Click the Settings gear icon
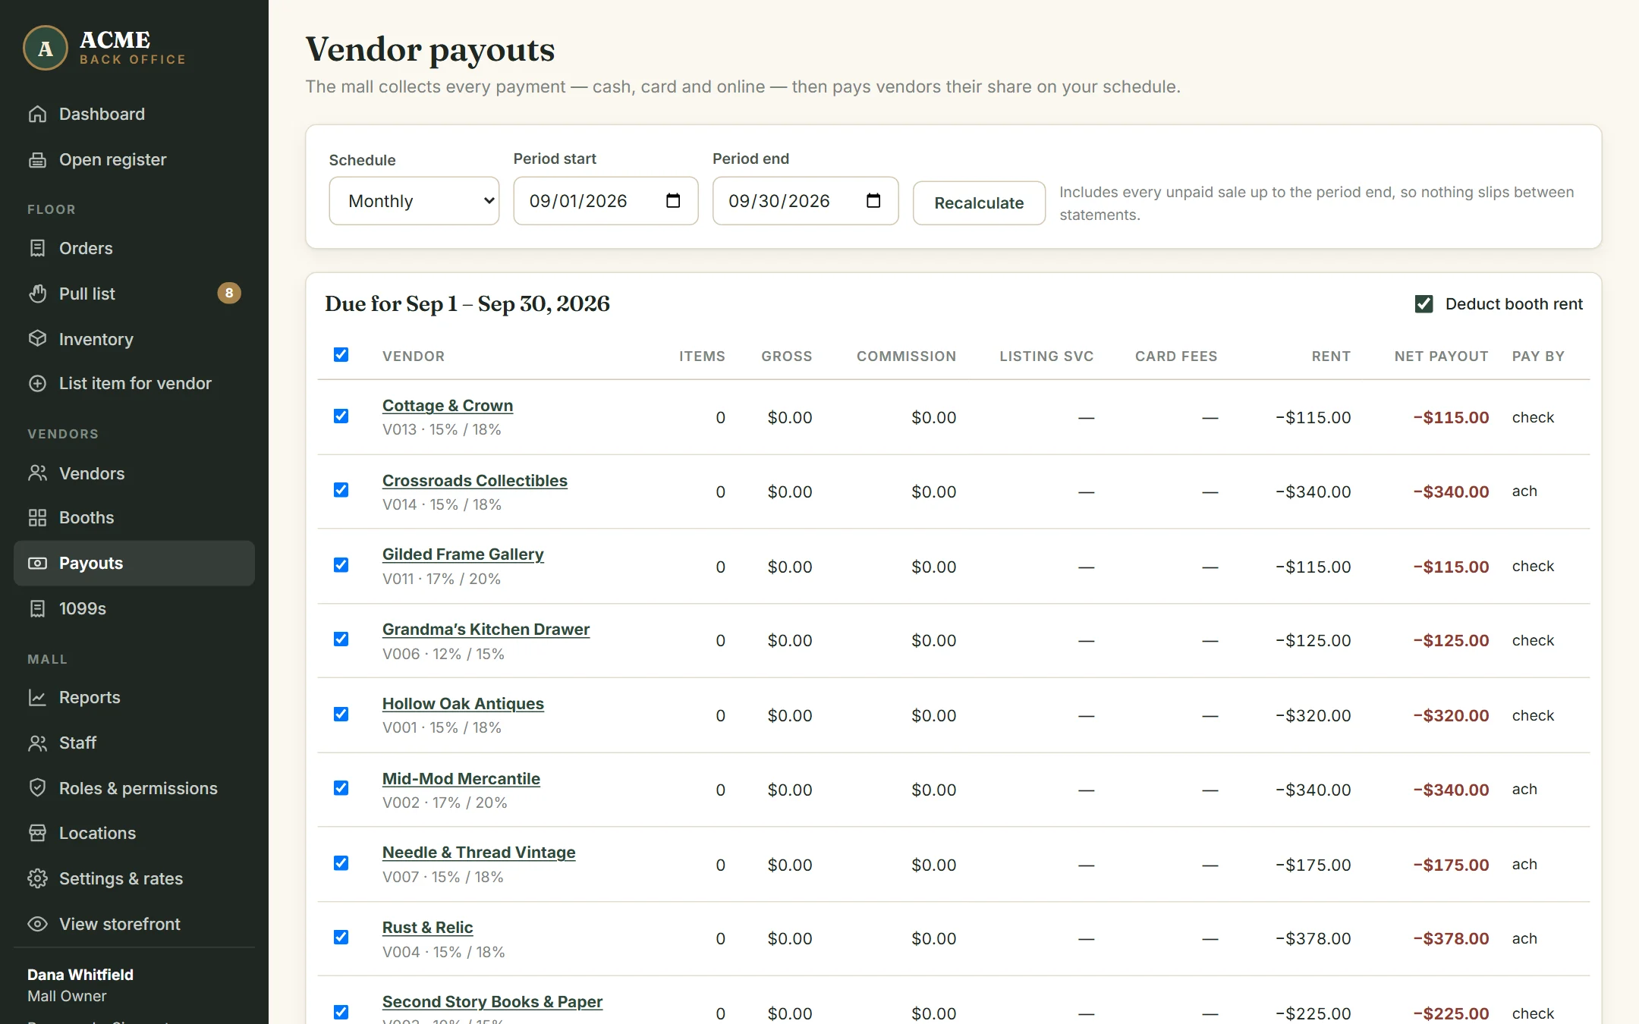This screenshot has width=1639, height=1024. [37, 878]
